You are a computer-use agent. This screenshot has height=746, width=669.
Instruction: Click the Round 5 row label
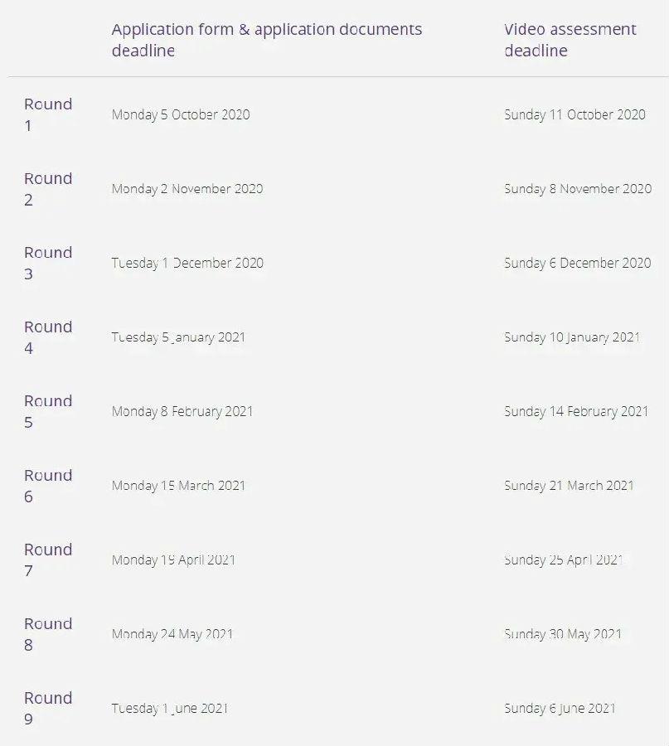click(48, 411)
